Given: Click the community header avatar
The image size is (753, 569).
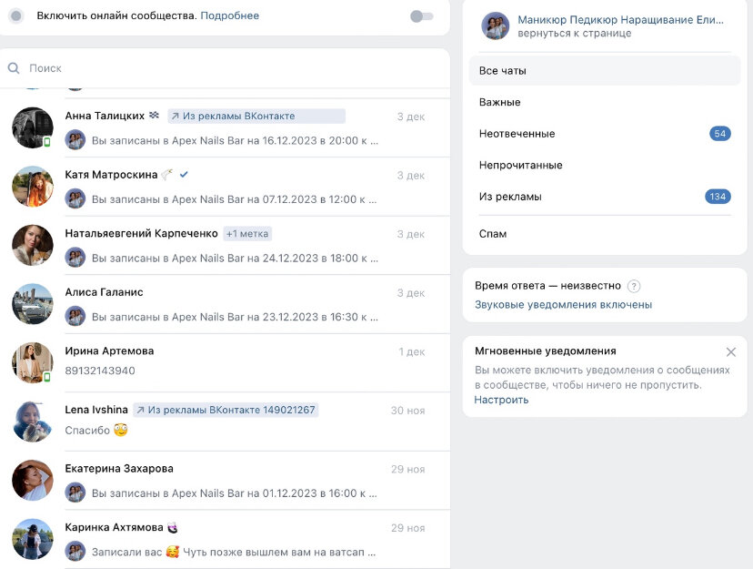Looking at the screenshot, I should 495,26.
